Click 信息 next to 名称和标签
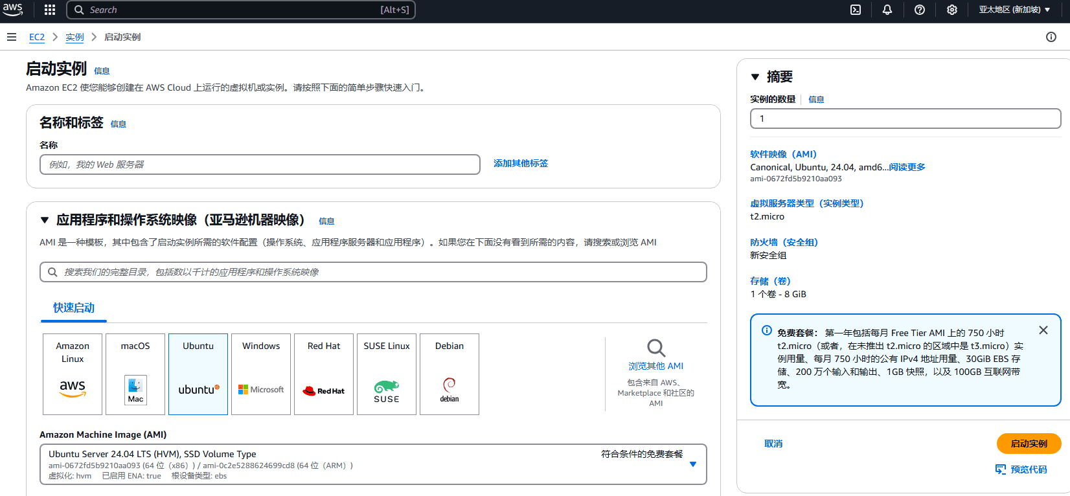Viewport: 1070px width, 496px height. coord(119,124)
